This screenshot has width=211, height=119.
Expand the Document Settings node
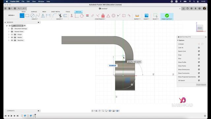(9, 29)
